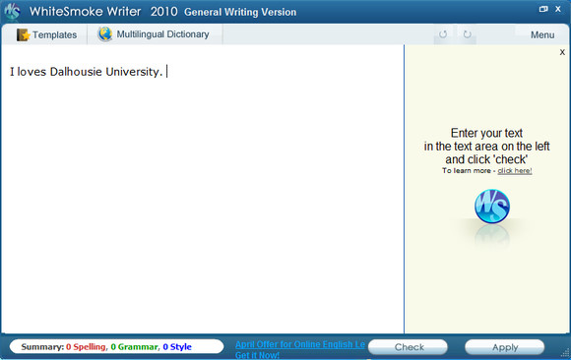The width and height of the screenshot is (571, 360).
Task: Click the '0 Style' summary entry
Action: (177, 347)
